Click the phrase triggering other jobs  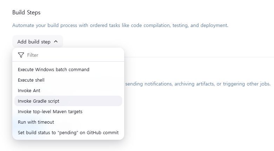247,84
